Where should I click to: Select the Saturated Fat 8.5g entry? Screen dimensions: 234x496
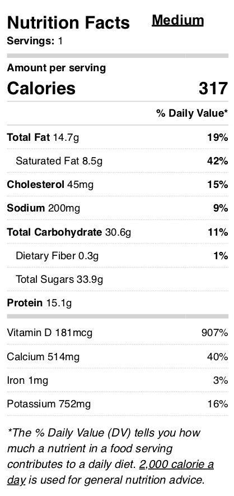(x=118, y=161)
